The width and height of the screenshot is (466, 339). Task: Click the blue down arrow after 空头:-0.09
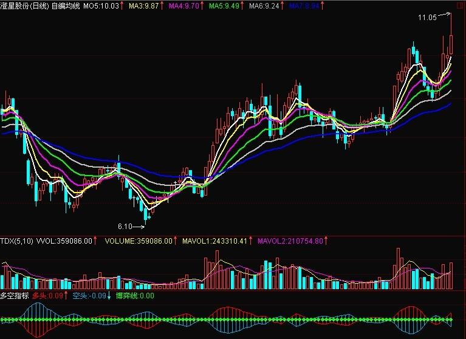pos(109,296)
